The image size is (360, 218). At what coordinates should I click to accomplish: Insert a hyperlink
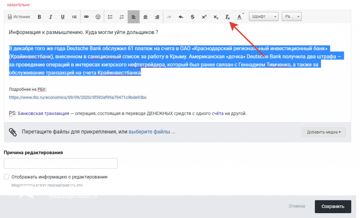86,17
